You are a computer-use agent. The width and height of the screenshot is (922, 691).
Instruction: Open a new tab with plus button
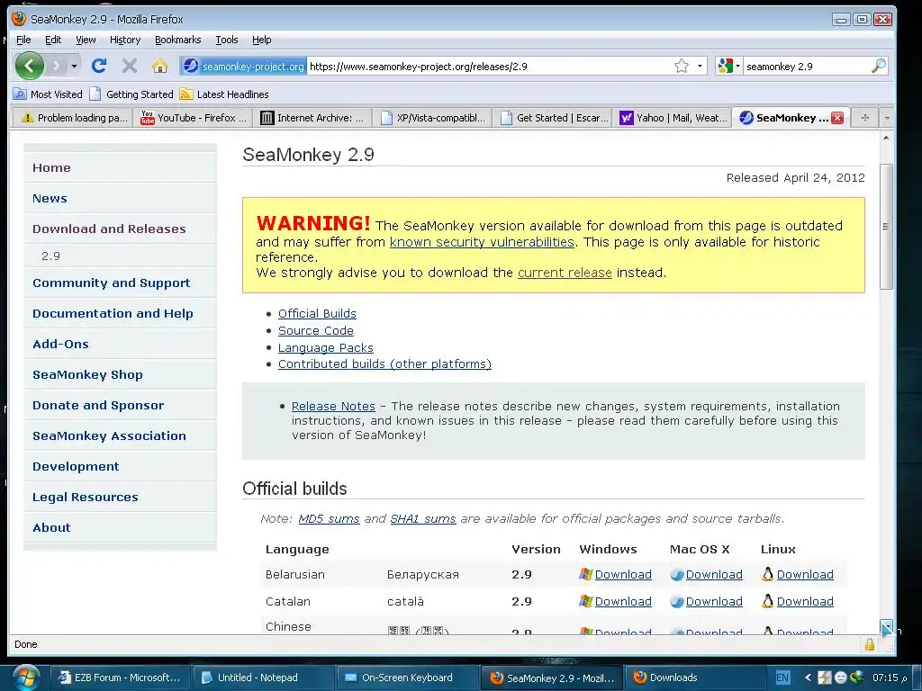tap(864, 118)
